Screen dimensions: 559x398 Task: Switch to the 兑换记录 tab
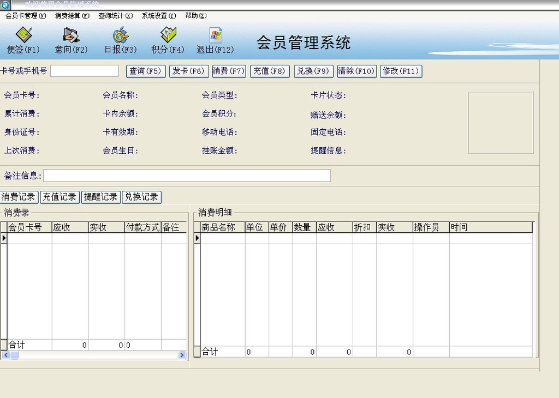click(x=141, y=197)
